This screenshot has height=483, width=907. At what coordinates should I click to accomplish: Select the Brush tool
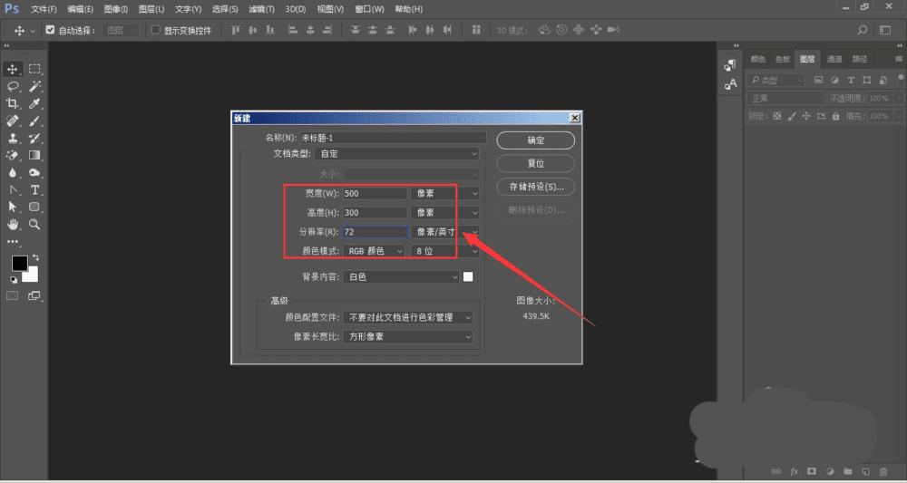[x=34, y=121]
